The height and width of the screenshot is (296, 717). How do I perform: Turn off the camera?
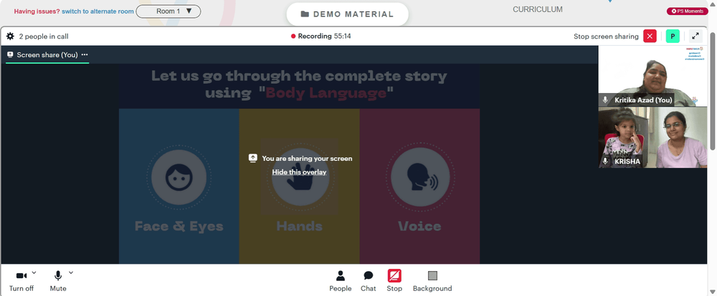coord(22,281)
